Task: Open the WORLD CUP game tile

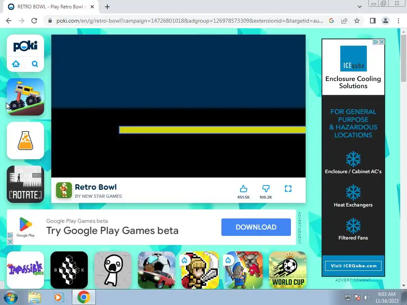Action: click(x=288, y=270)
